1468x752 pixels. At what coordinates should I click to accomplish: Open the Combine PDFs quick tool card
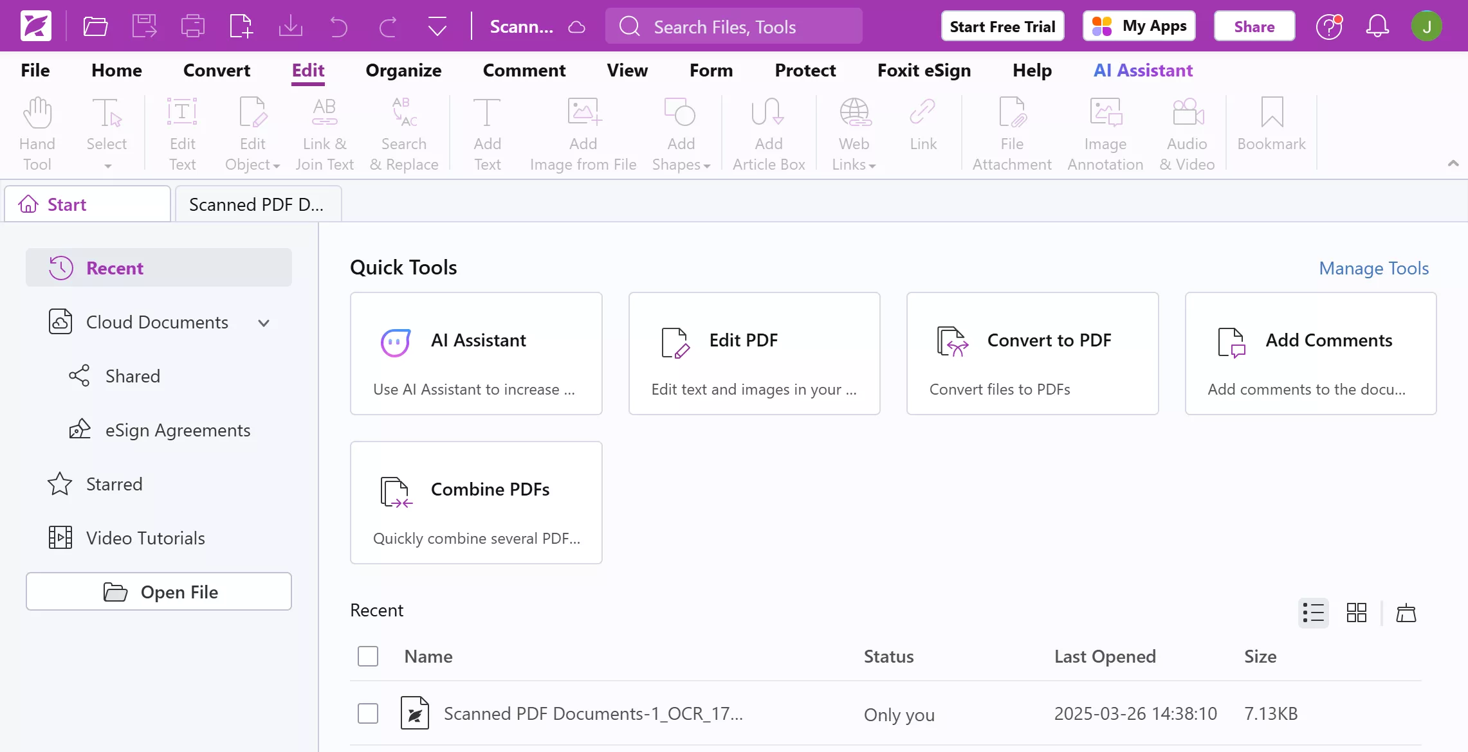coord(476,503)
